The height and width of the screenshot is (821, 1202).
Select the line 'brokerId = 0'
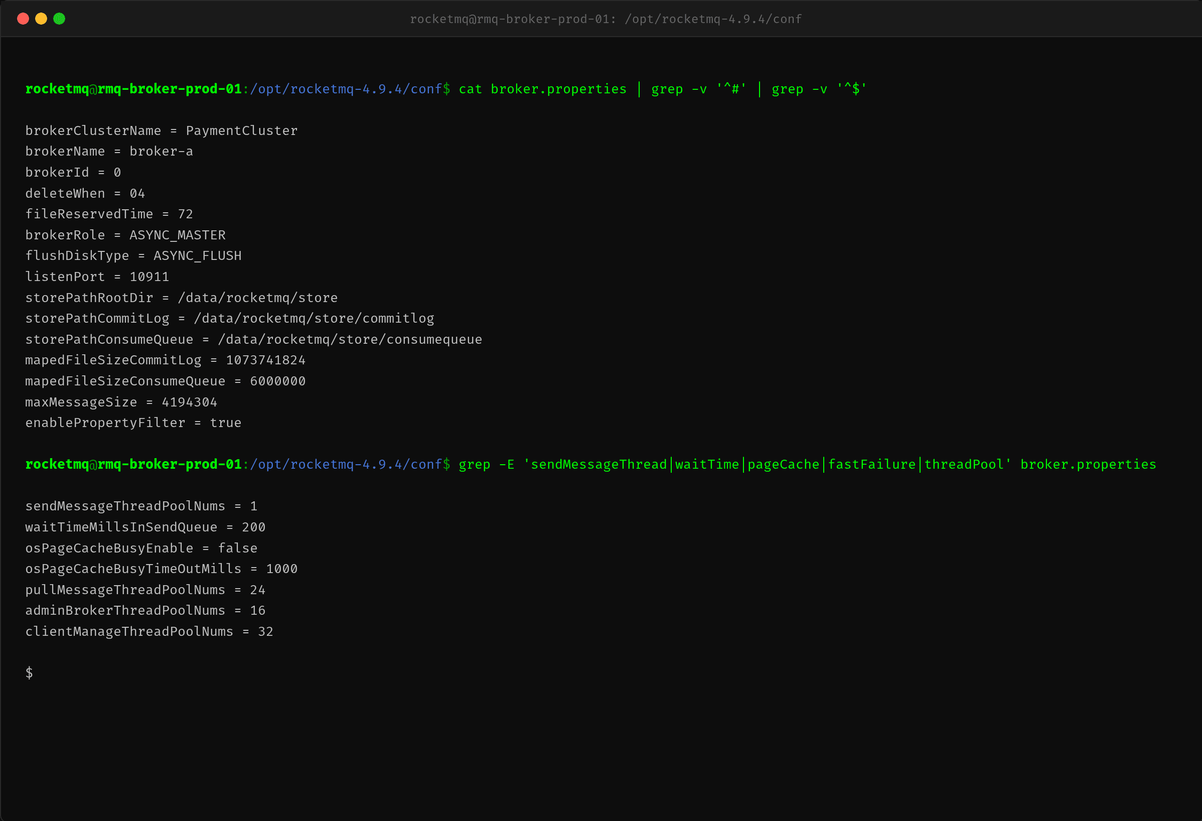pyautogui.click(x=73, y=172)
